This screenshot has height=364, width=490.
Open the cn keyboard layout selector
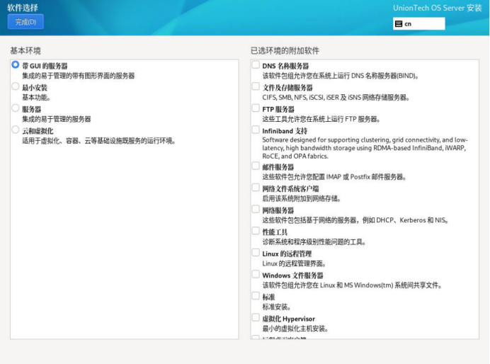418,24
